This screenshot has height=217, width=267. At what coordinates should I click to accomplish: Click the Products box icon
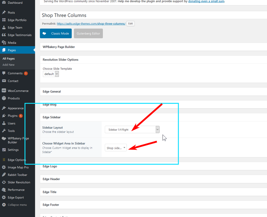[x=4, y=98]
